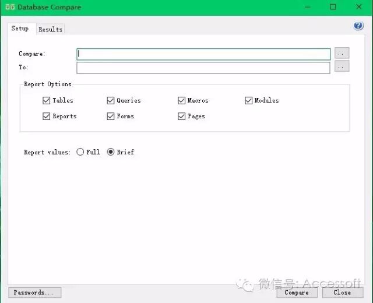Click the Compare button at bottom
The image size is (373, 303).
[x=297, y=293]
